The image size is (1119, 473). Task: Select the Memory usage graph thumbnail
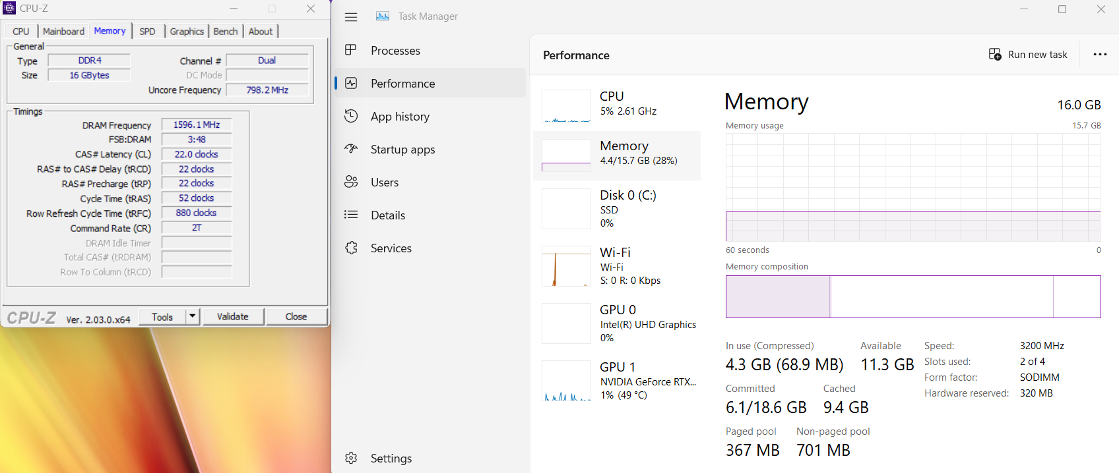tap(566, 155)
